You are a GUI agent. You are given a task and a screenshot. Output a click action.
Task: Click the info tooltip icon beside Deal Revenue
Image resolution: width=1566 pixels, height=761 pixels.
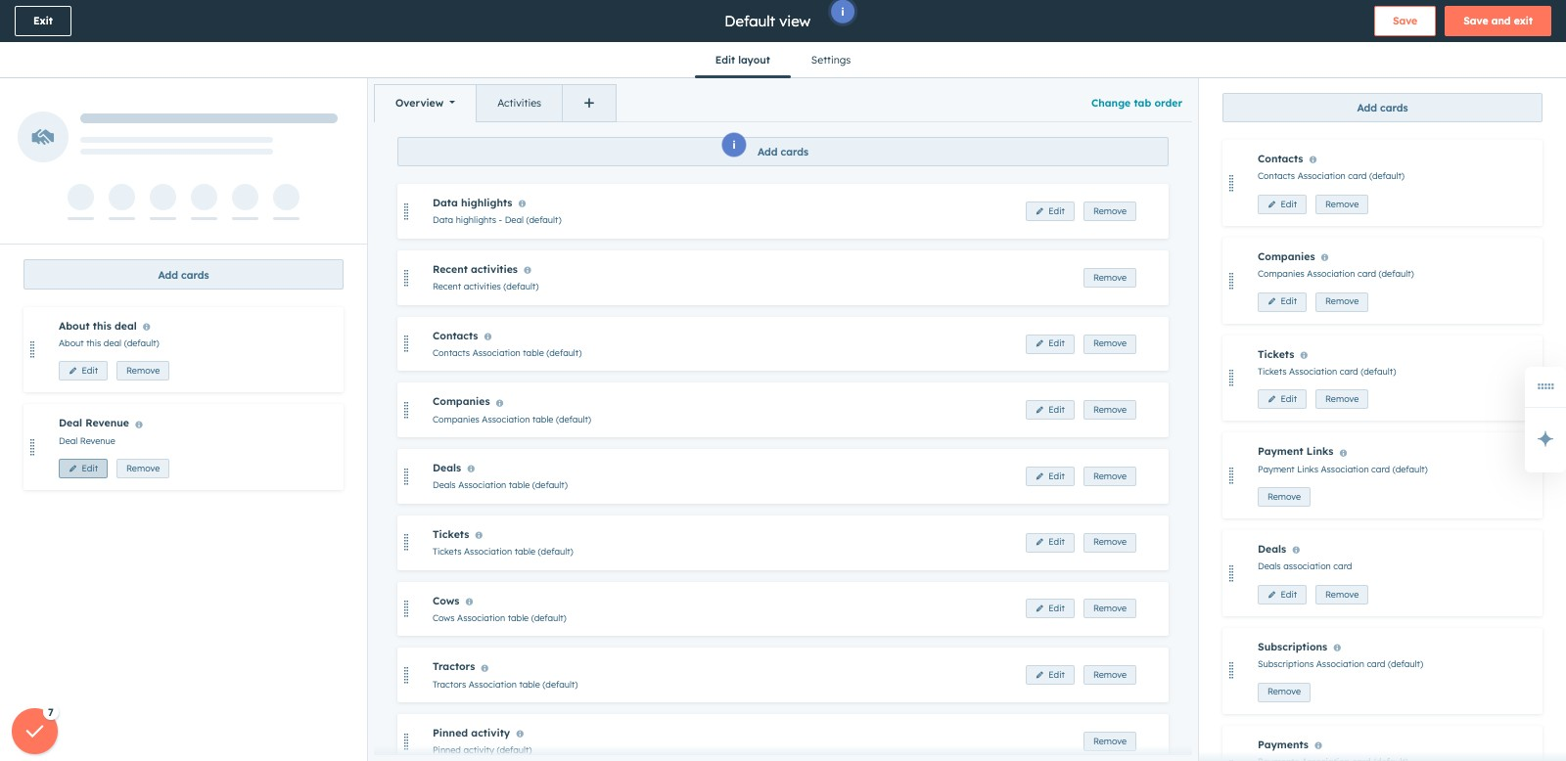(139, 425)
